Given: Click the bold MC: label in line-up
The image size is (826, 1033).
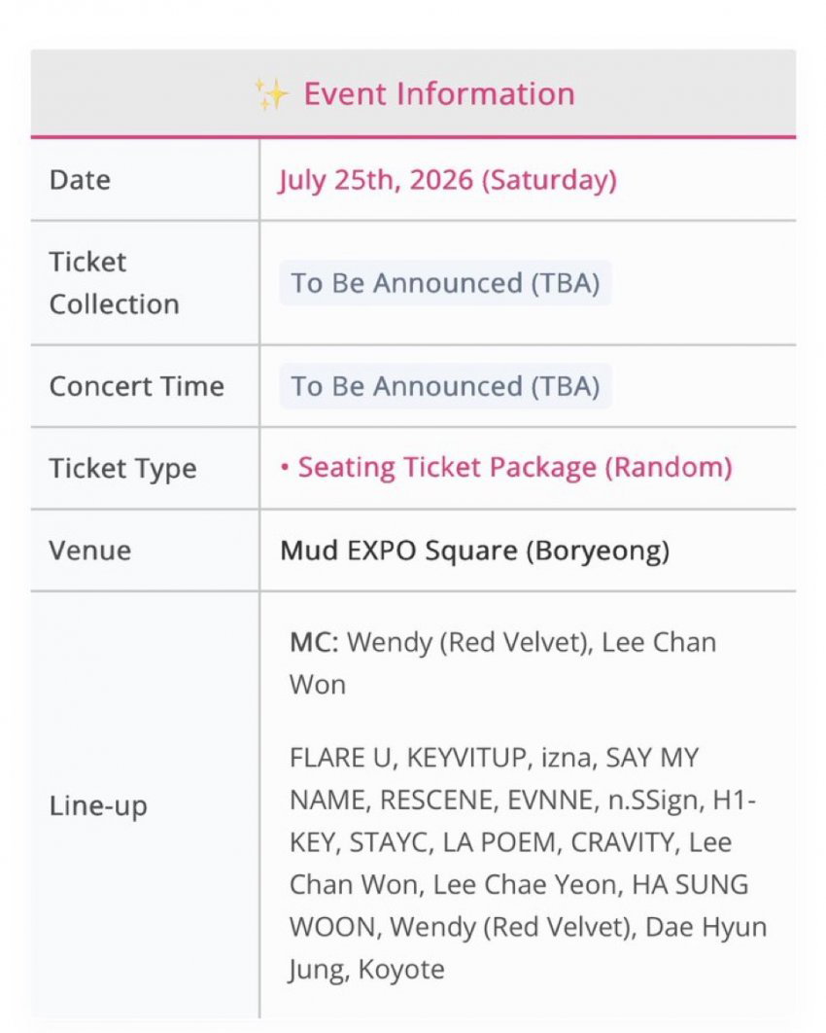Looking at the screenshot, I should click(x=314, y=642).
